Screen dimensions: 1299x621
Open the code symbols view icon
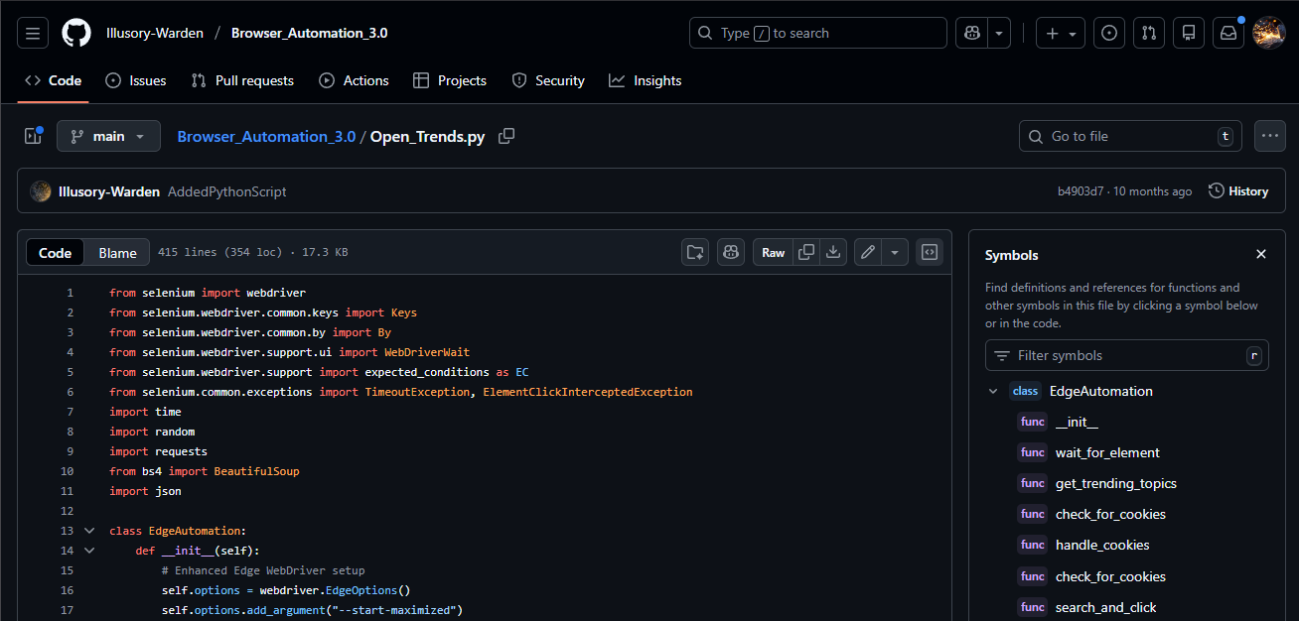pyautogui.click(x=929, y=252)
